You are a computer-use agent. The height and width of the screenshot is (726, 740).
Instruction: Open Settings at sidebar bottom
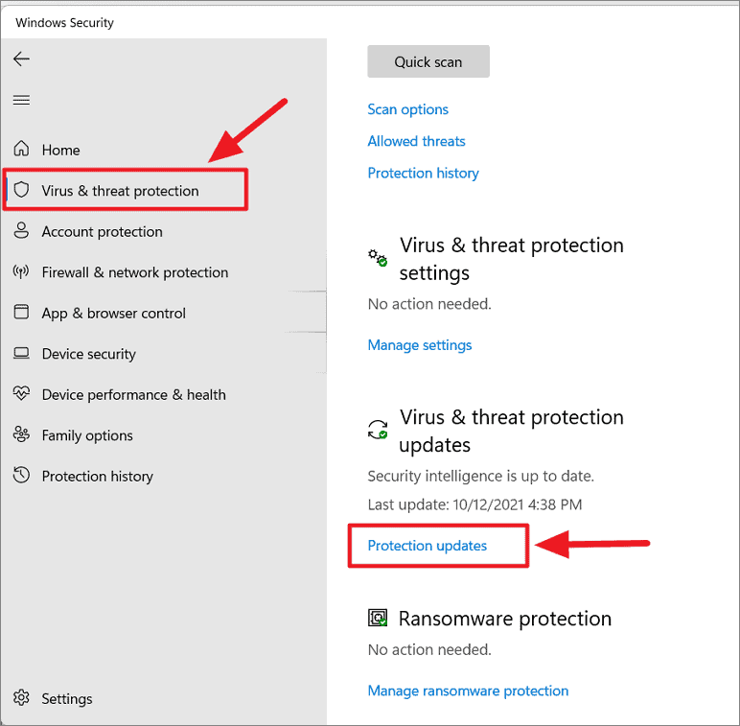tap(67, 699)
